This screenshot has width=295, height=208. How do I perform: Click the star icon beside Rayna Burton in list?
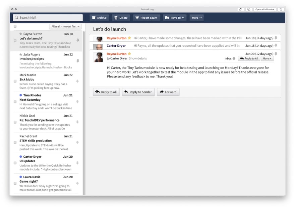[21, 34]
